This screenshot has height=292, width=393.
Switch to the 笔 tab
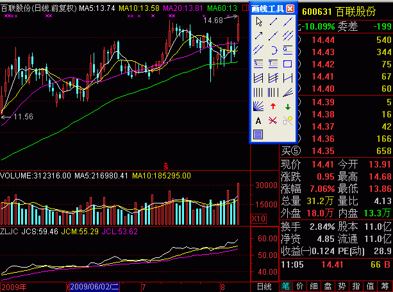pos(285,286)
